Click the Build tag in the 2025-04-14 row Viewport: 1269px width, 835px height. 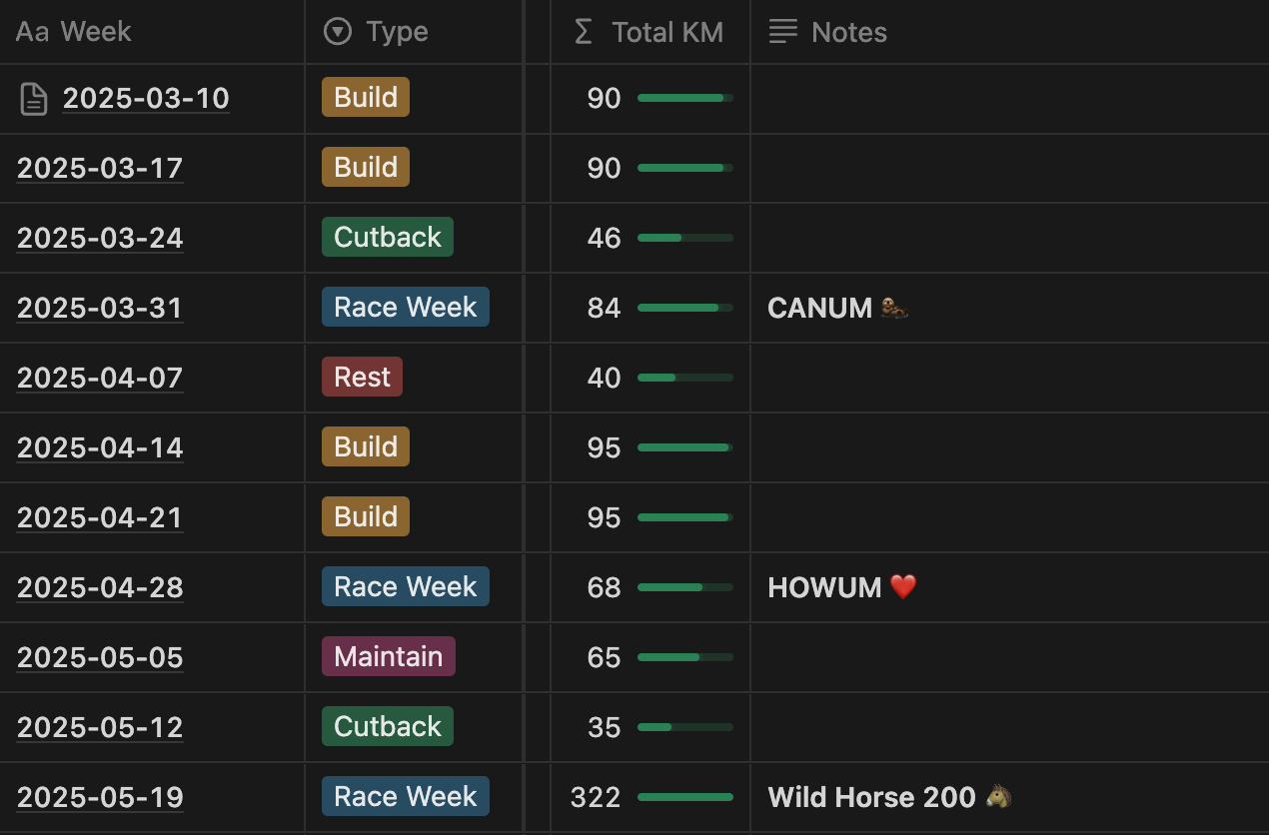point(366,446)
